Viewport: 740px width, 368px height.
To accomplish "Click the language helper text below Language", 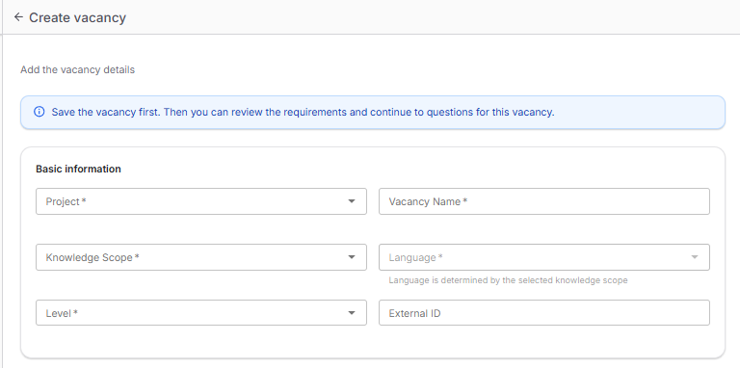I will [509, 280].
